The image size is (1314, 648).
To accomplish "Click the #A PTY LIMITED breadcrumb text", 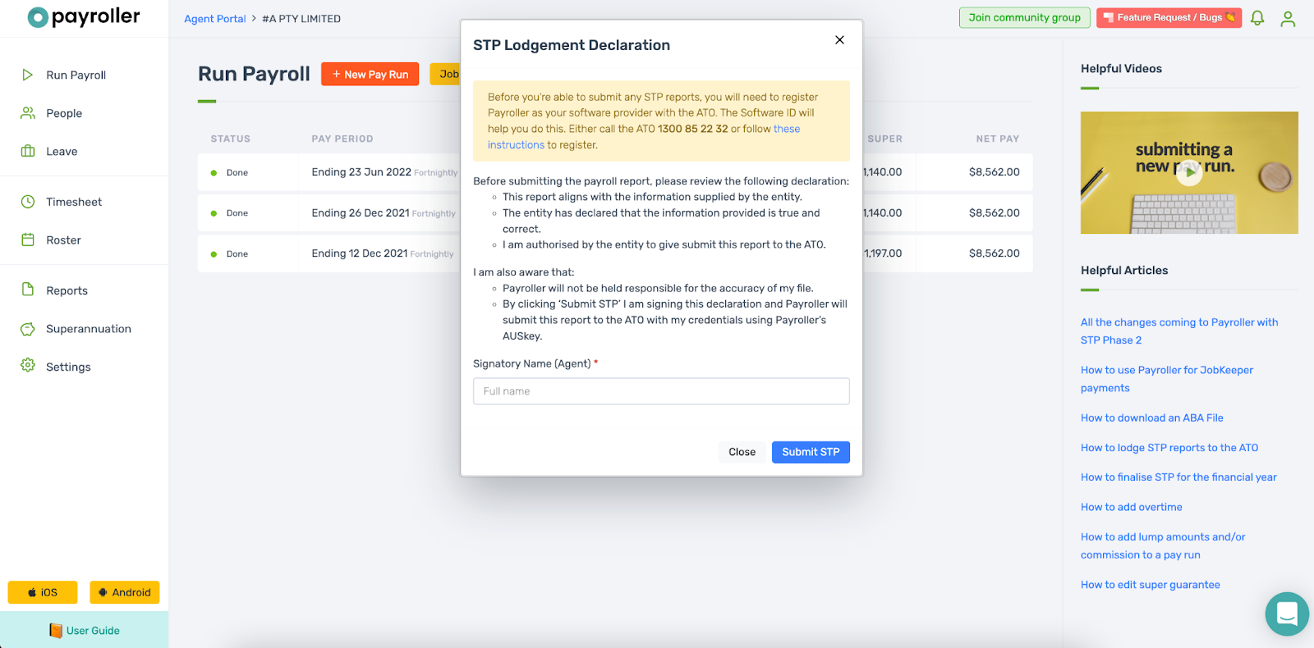I will [x=301, y=18].
